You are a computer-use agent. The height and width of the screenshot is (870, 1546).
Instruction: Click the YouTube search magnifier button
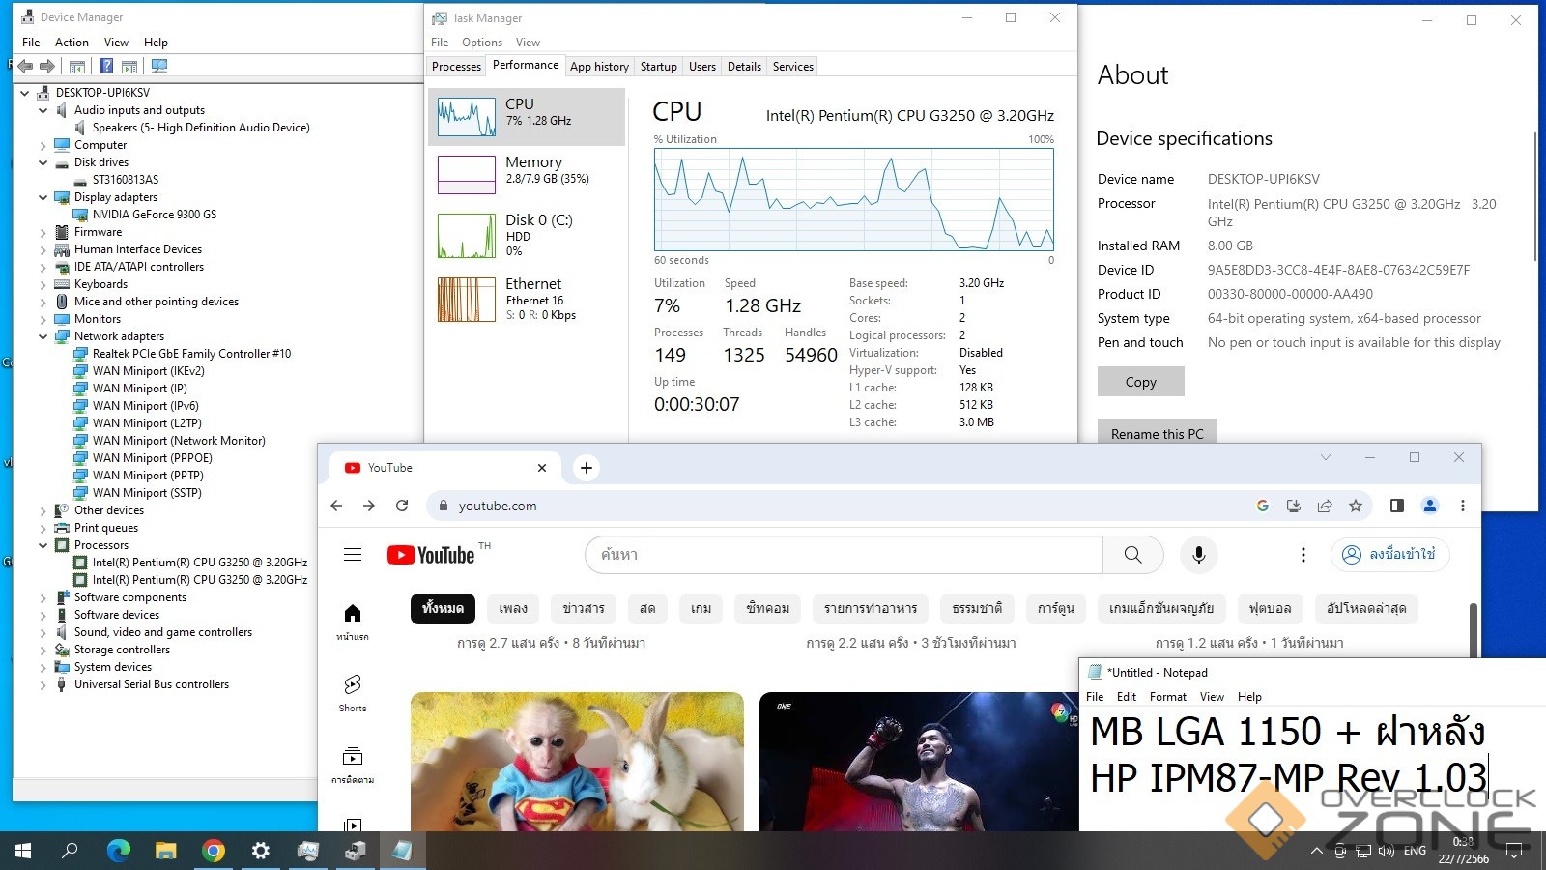point(1132,555)
